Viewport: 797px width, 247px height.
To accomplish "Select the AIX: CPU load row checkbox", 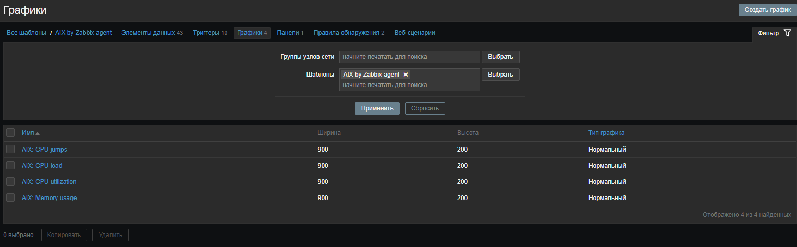I will click(10, 166).
